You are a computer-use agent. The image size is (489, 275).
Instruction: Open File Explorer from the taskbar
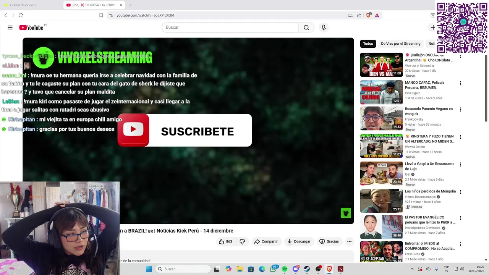(240, 269)
